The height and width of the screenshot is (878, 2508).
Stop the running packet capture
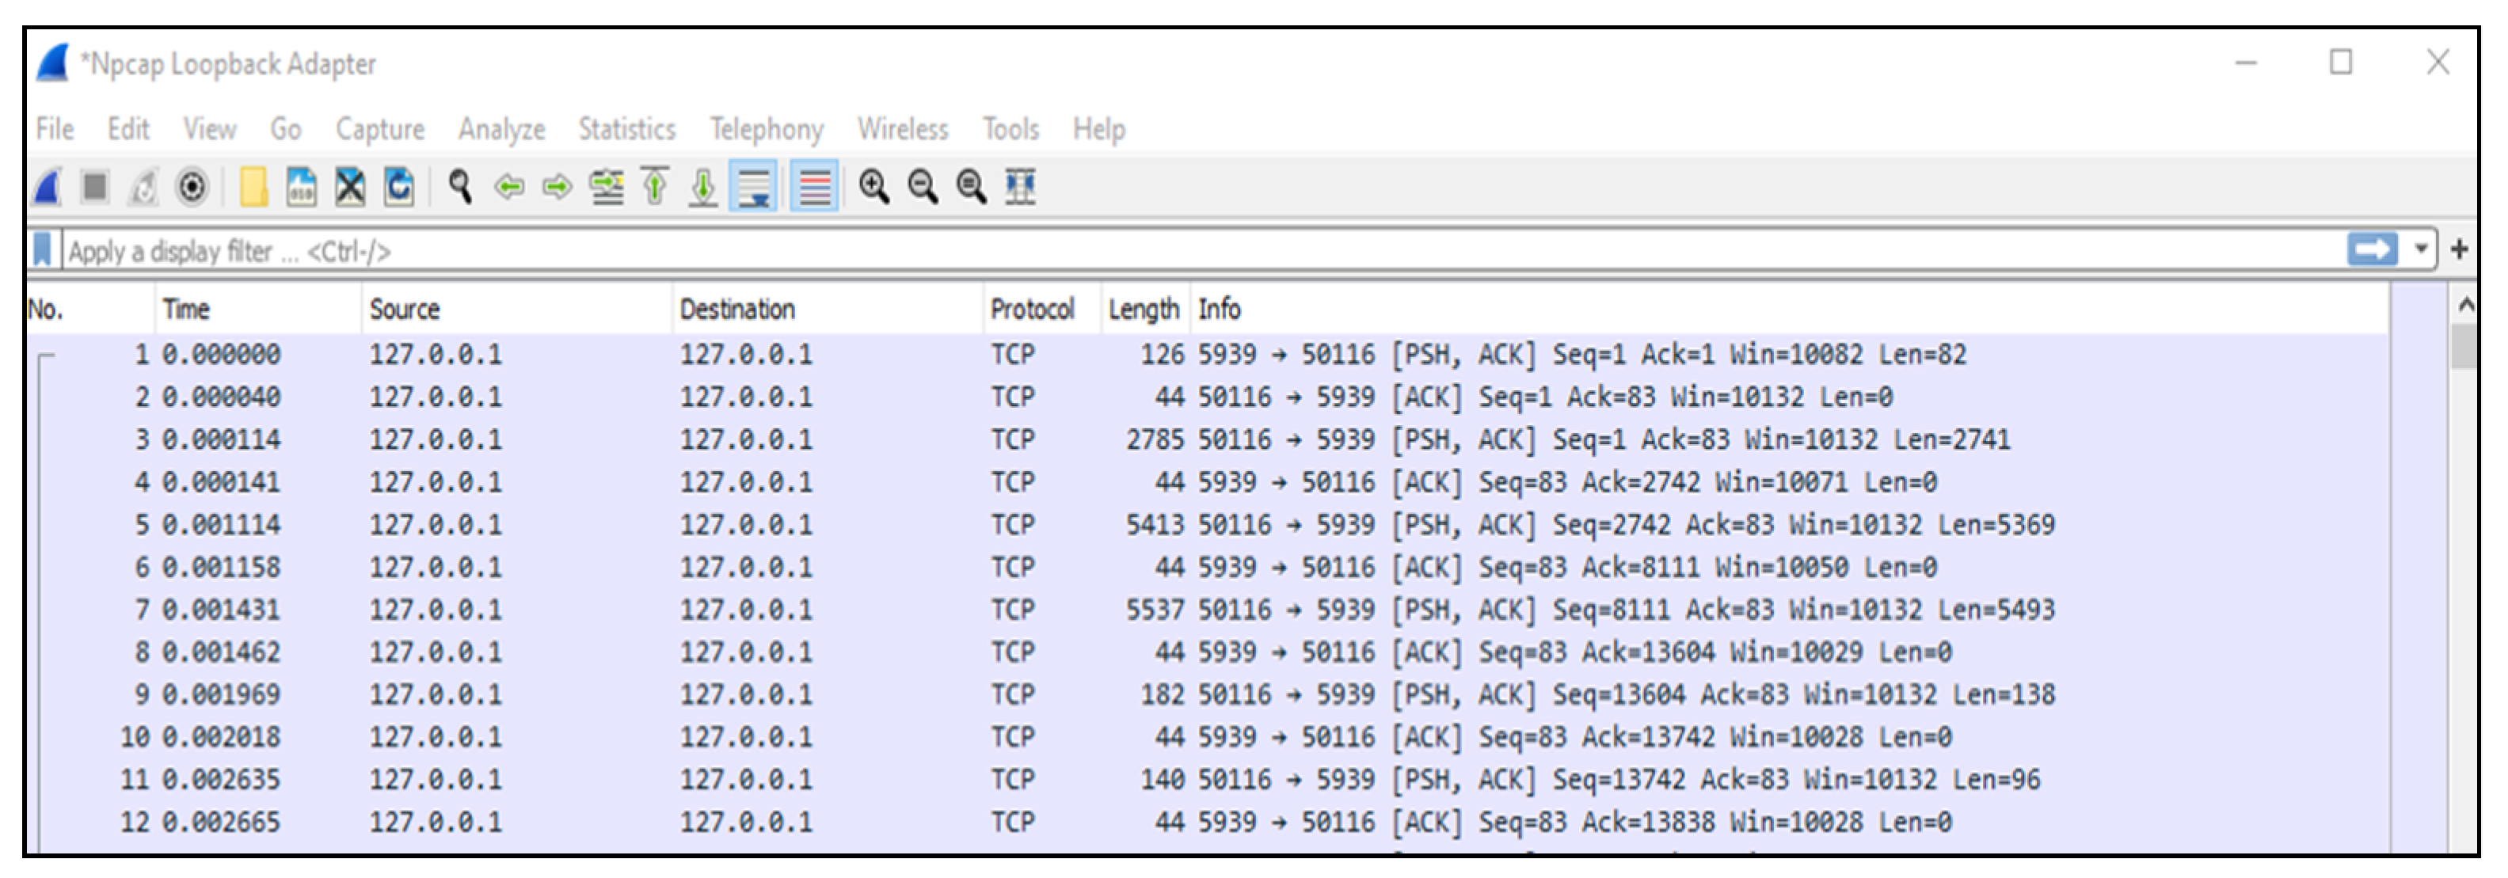[x=94, y=186]
